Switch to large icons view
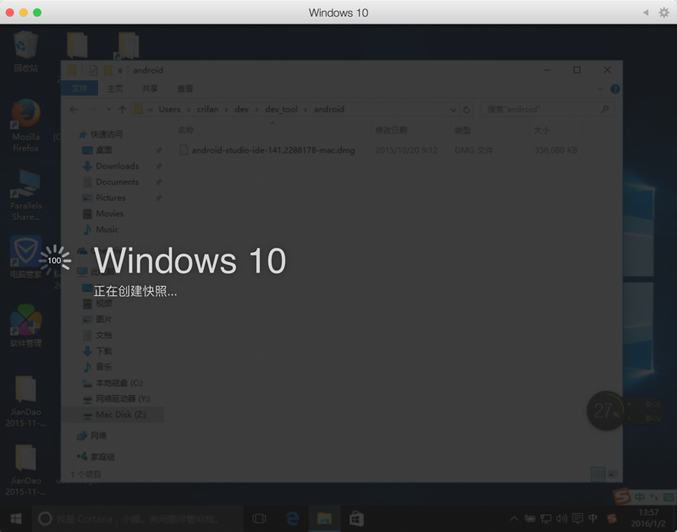Screen dimensions: 677x532 (613, 474)
